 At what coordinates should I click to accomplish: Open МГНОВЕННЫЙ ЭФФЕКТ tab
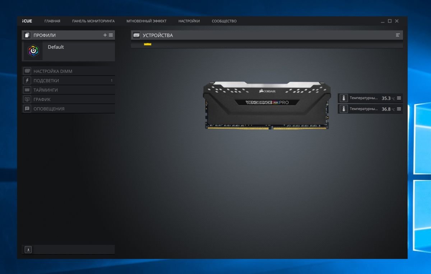pyautogui.click(x=147, y=21)
